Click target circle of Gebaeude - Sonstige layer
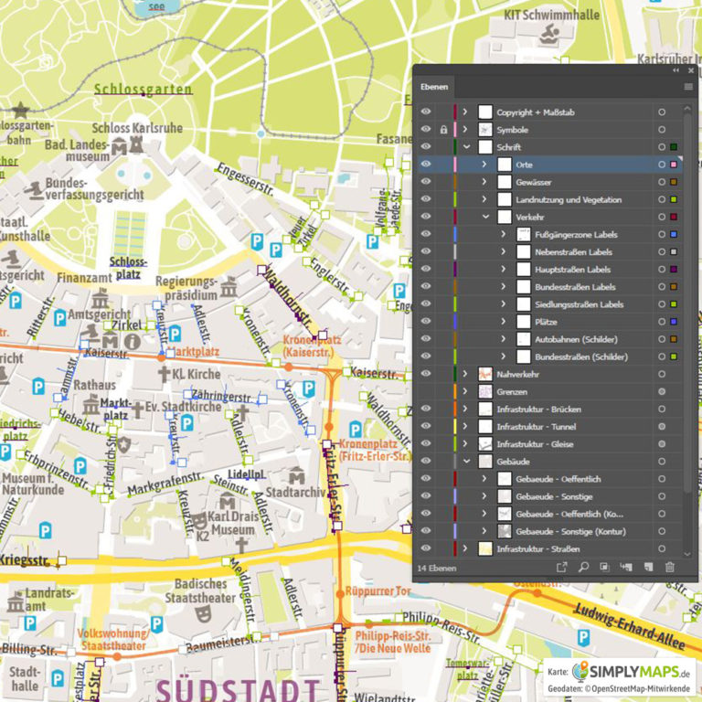Screen dimensions: 702x702 [x=662, y=496]
